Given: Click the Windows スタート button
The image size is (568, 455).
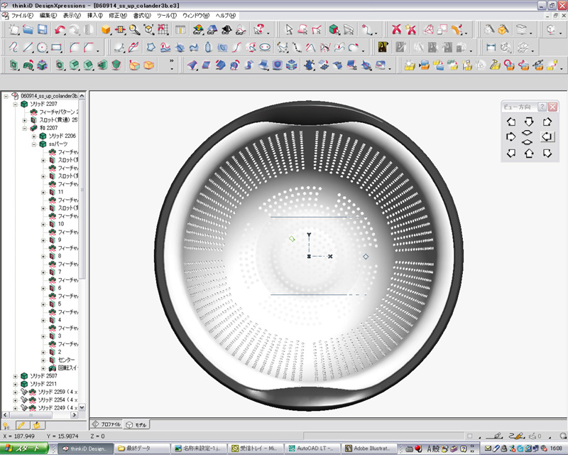Looking at the screenshot, I should pos(25,449).
